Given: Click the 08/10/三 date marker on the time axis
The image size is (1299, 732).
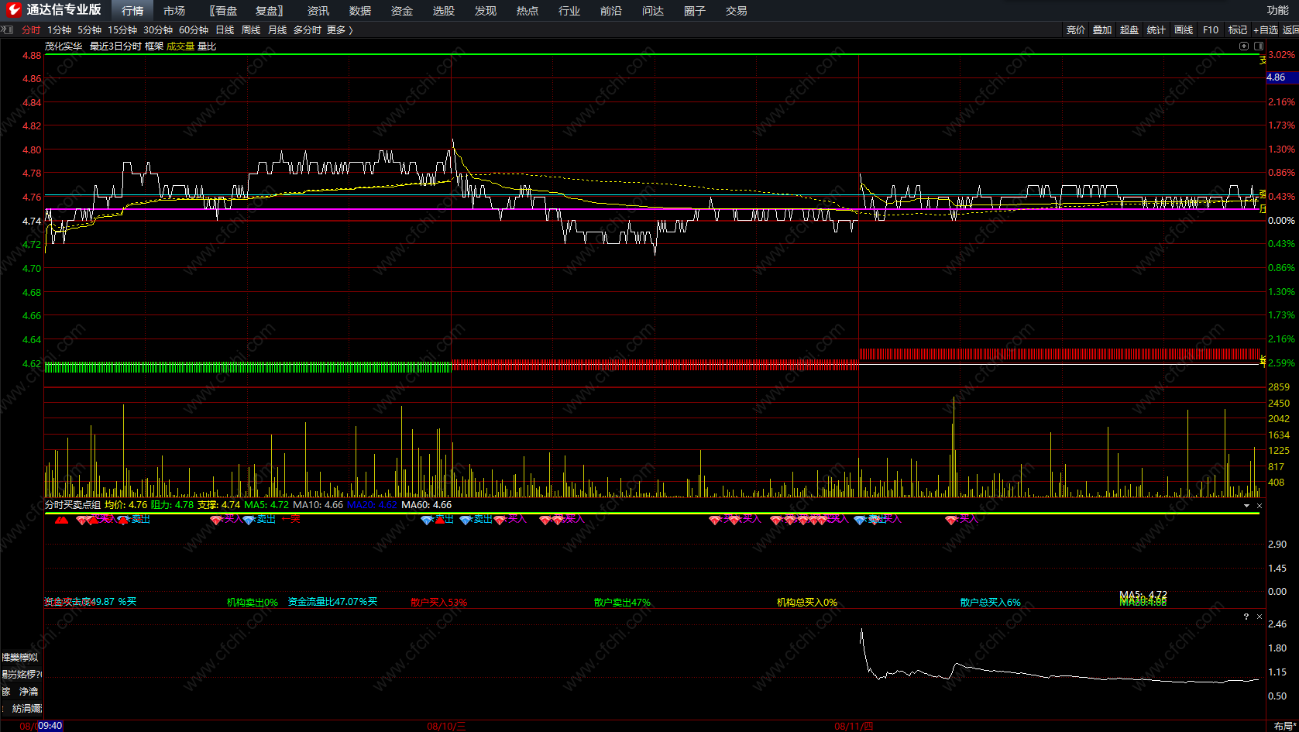Looking at the screenshot, I should tap(447, 727).
